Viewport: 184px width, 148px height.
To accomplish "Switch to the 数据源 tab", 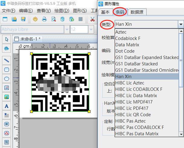I will coord(137,12).
